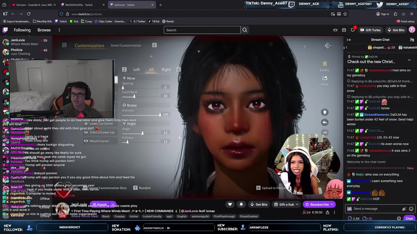The width and height of the screenshot is (417, 234).
Task: Click the browser URL address bar
Action: (x=195, y=14)
